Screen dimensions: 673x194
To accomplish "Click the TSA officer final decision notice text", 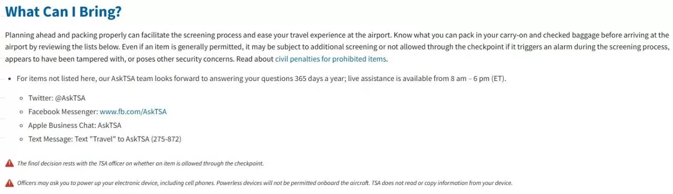I will (140, 164).
